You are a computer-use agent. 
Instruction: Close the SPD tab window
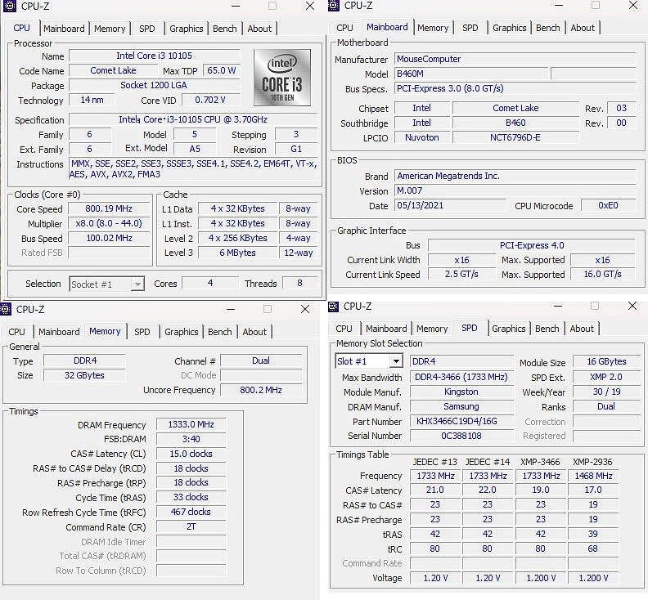pos(632,306)
